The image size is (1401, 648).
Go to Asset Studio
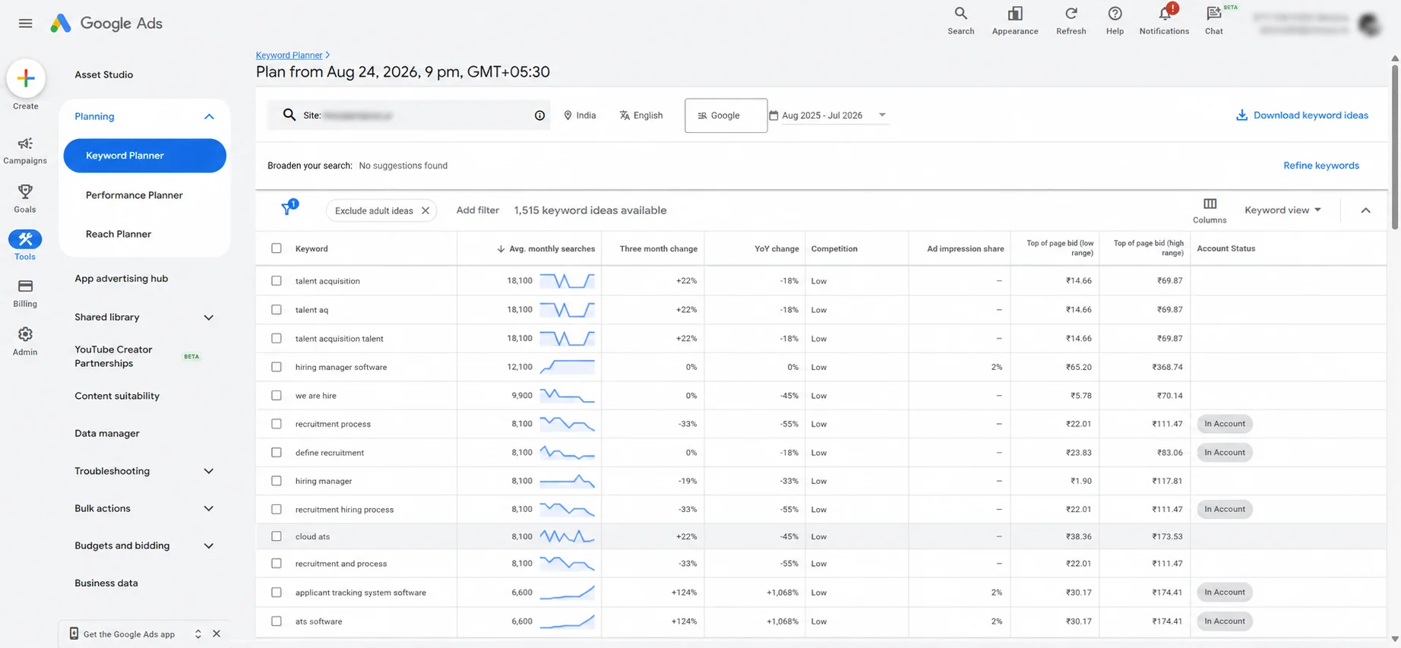point(104,74)
